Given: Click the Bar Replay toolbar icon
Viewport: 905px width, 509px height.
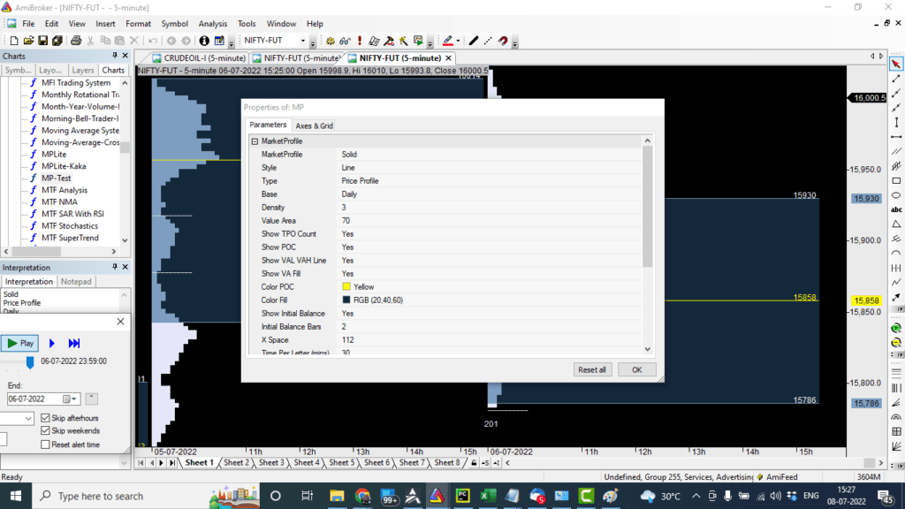Looking at the screenshot, I should tap(418, 41).
